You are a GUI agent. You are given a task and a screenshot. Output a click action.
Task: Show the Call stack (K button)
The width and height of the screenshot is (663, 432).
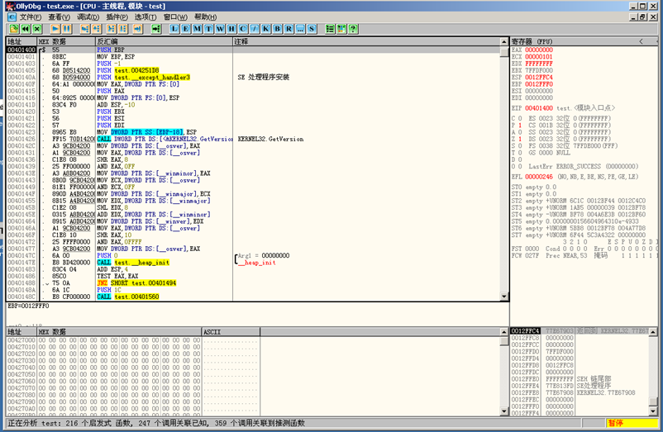(x=265, y=29)
